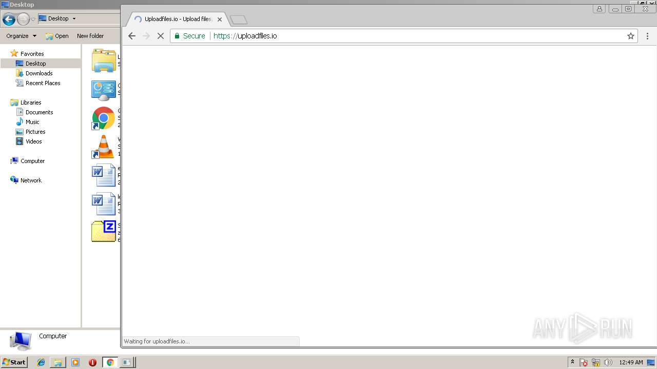Viewport: 657px width, 369px height.
Task: Open Action Center flag icon in tray
Action: coord(584,363)
